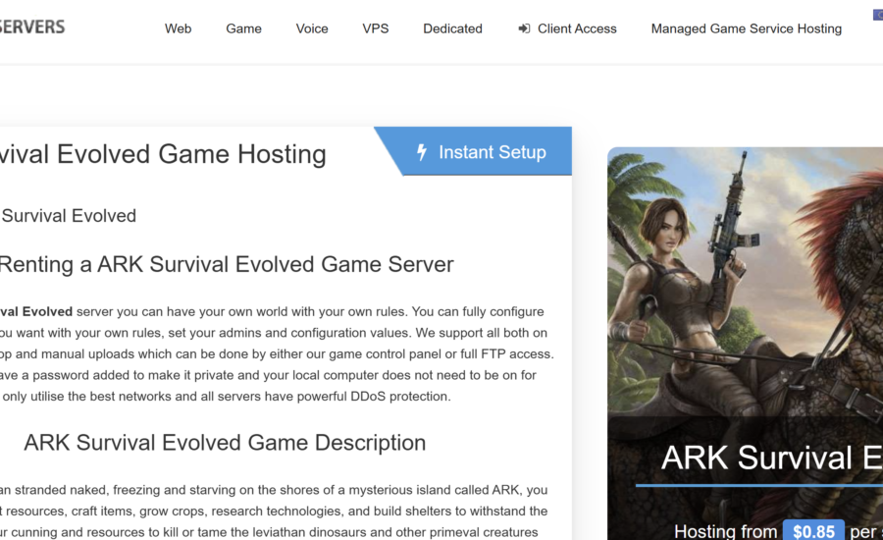
Task: Click the 'Survival Evolved' breadcrumb text
Action: [69, 216]
